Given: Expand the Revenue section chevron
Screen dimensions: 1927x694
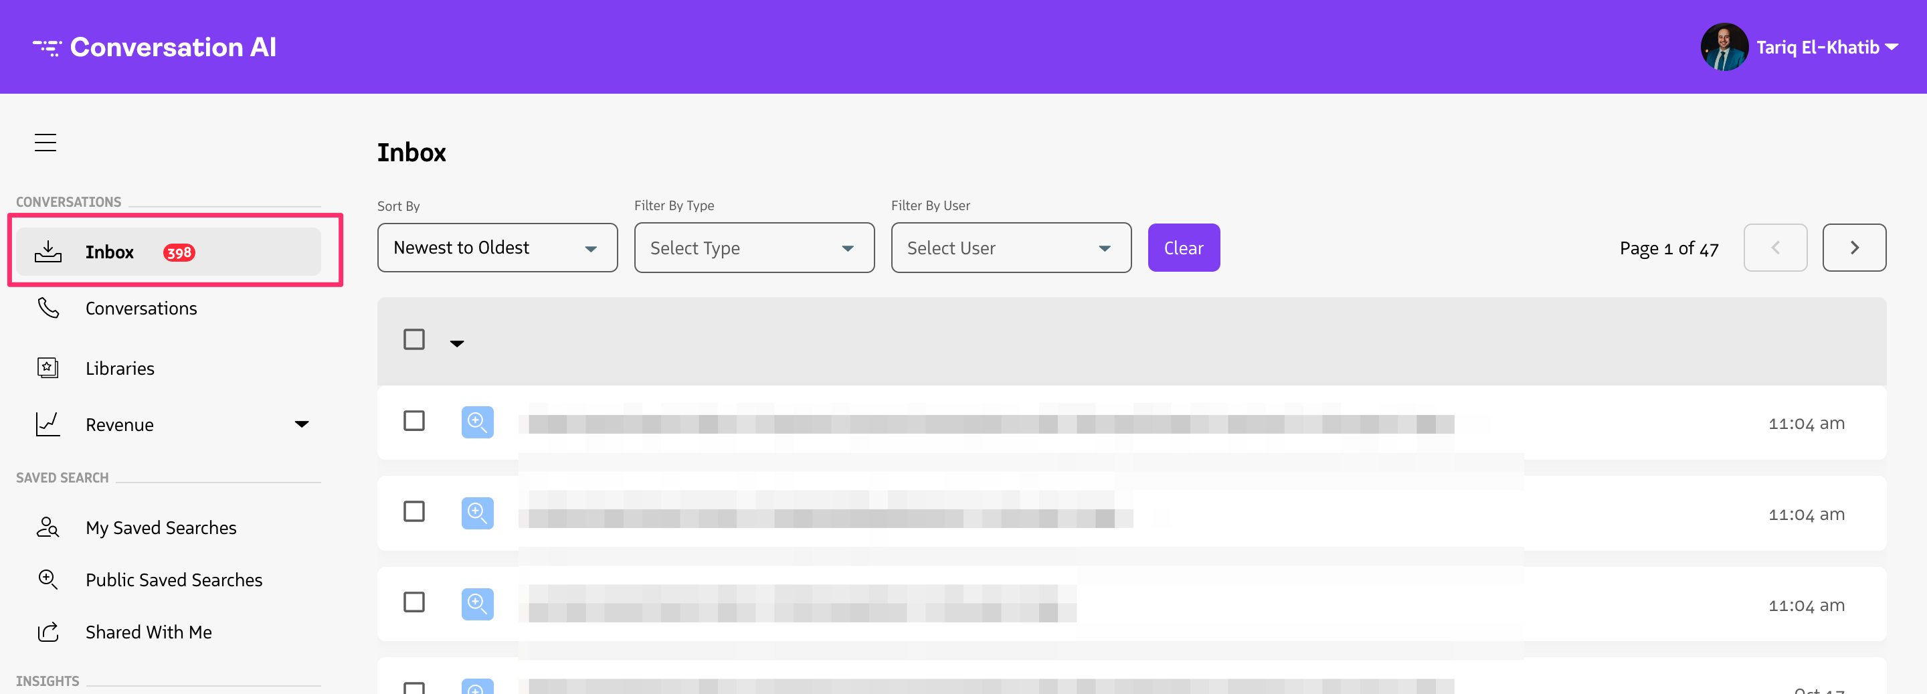Looking at the screenshot, I should 302,424.
